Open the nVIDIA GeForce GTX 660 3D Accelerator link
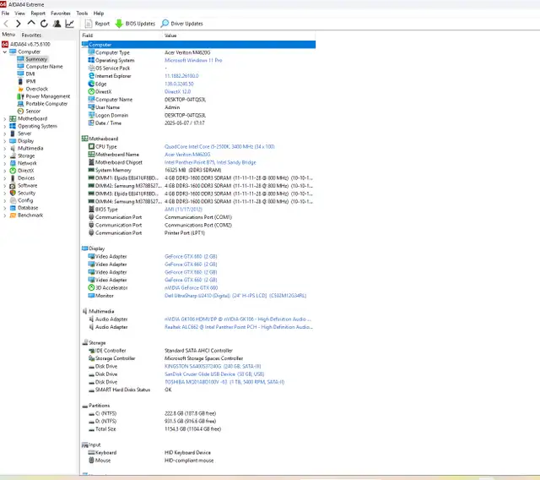 (192, 287)
